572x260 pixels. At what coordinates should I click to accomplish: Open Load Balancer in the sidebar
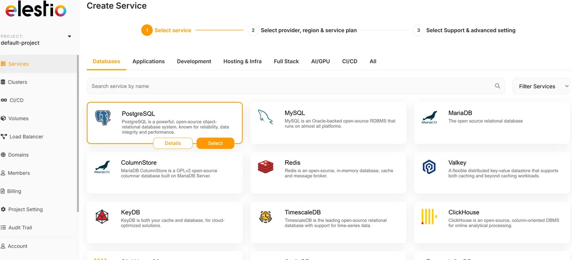[x=38, y=136]
